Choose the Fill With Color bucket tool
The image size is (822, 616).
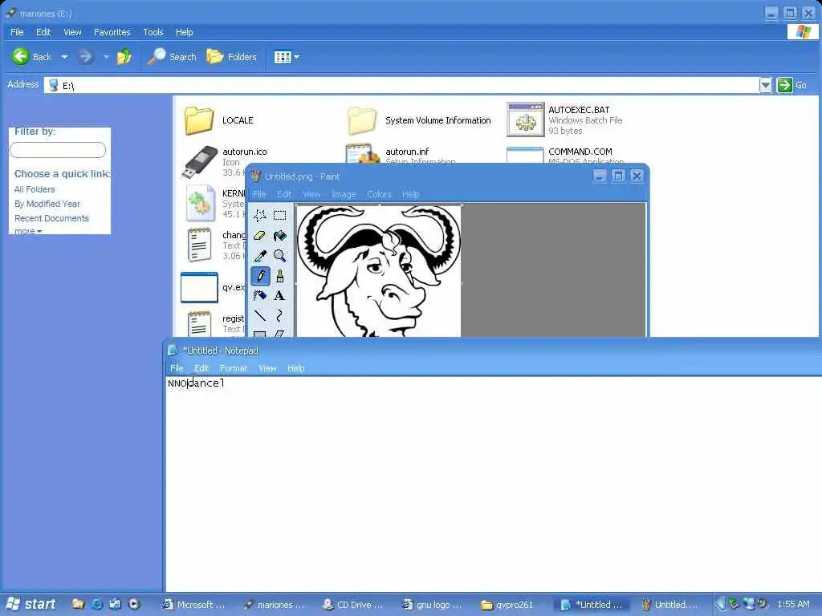pos(280,236)
